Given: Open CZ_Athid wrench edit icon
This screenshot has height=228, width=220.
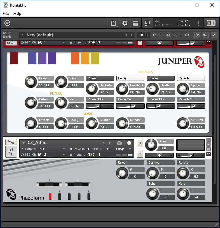Looking at the screenshot, I should click(x=11, y=142).
